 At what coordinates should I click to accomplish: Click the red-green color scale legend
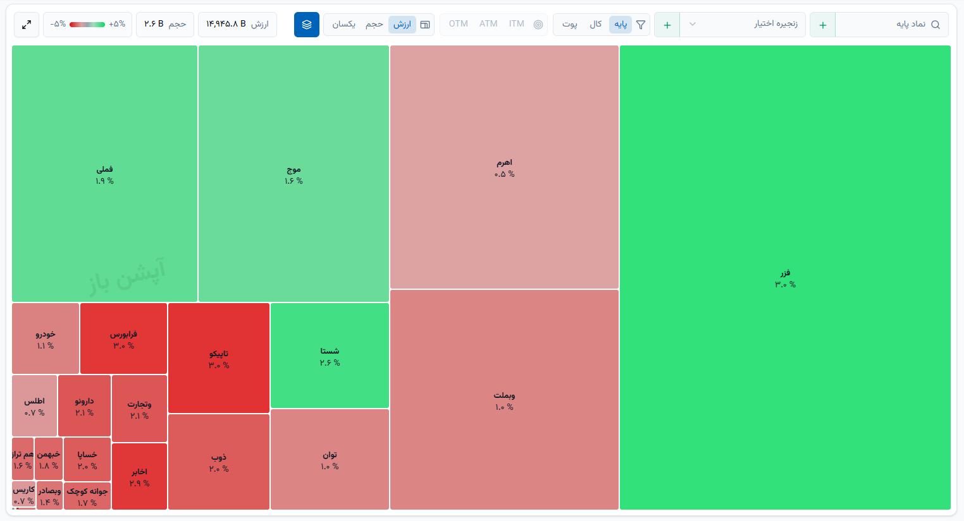88,25
